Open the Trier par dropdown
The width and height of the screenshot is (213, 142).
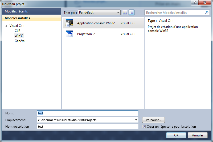[99, 12]
